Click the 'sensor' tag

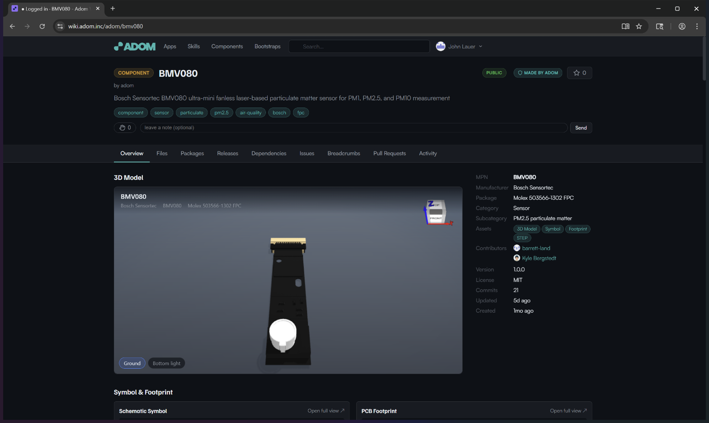pos(162,112)
